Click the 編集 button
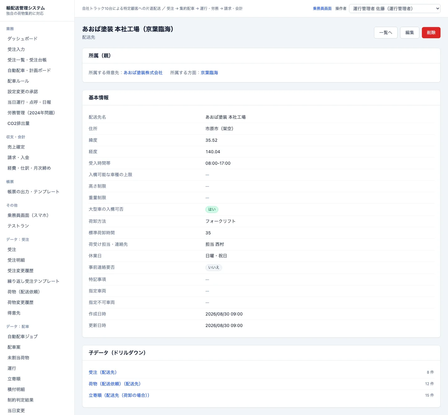The image size is (448, 415). (x=409, y=33)
